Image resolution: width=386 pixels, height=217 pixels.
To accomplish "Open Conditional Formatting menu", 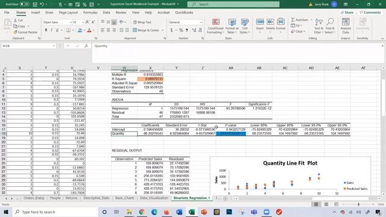I will pos(216,26).
